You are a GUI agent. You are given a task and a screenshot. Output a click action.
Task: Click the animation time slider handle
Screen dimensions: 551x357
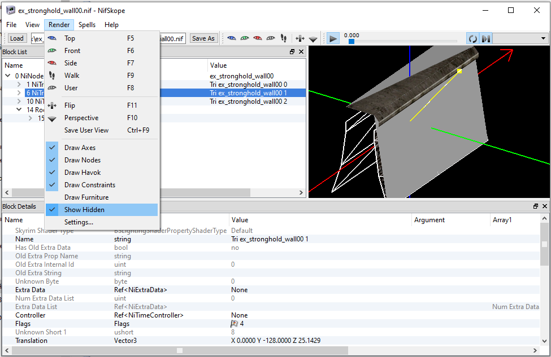(352, 41)
